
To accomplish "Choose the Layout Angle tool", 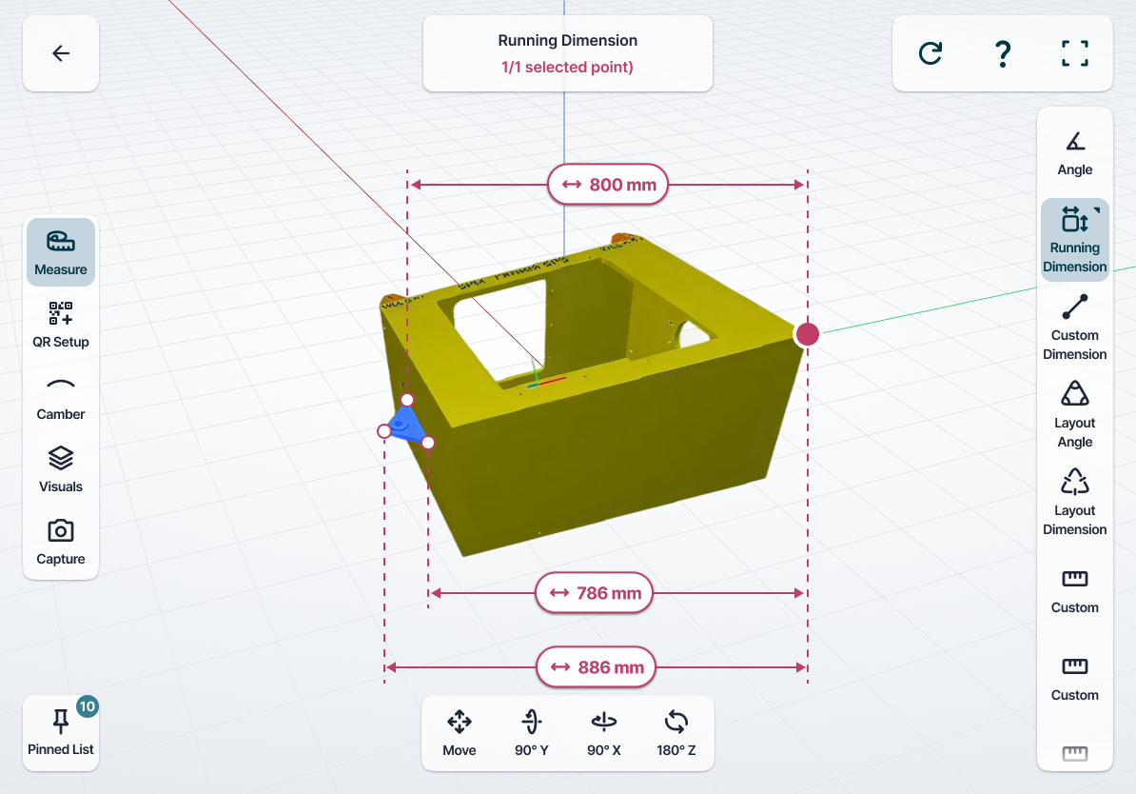I will (x=1075, y=415).
